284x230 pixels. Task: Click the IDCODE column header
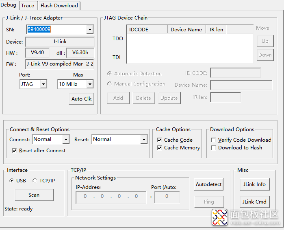147,30
